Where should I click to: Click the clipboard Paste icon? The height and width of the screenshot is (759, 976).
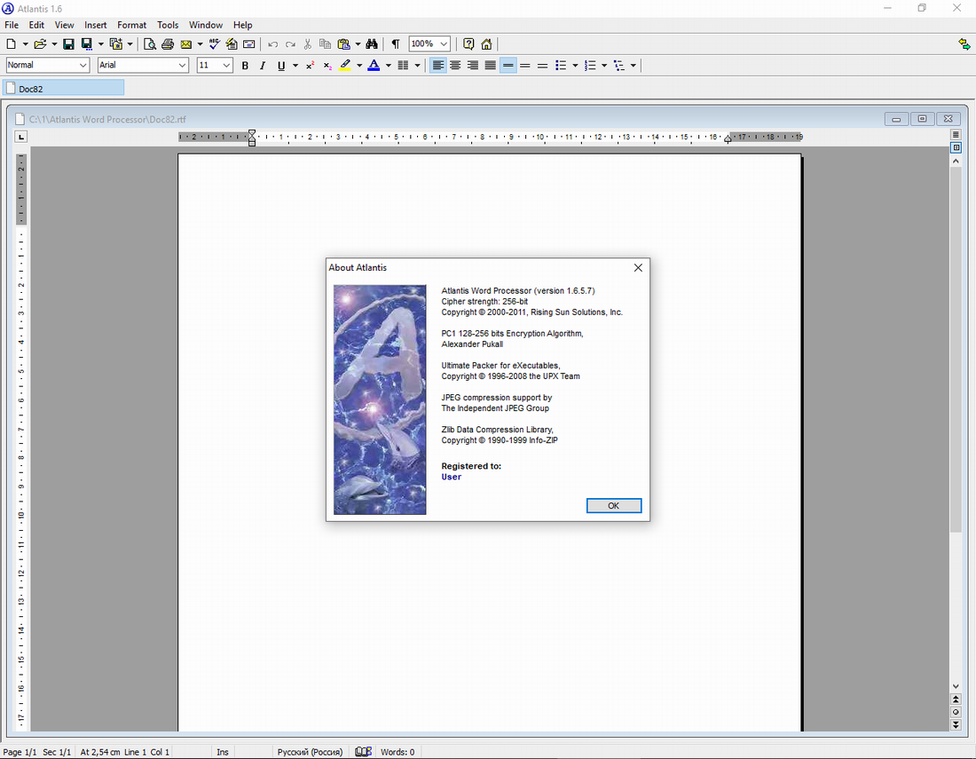coord(343,44)
